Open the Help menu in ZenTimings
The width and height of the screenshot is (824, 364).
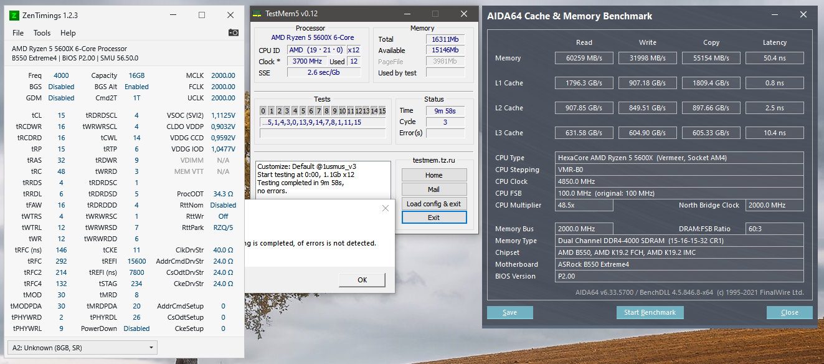pos(68,33)
